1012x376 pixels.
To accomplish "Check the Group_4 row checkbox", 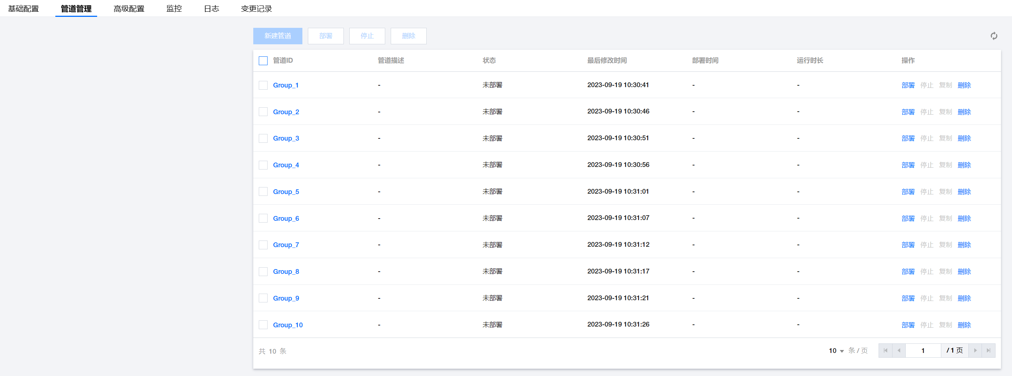I will (x=263, y=165).
